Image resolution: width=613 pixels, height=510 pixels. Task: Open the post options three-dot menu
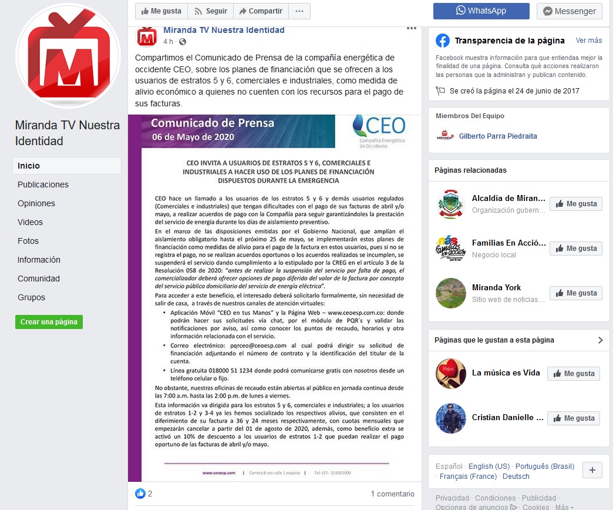411,28
